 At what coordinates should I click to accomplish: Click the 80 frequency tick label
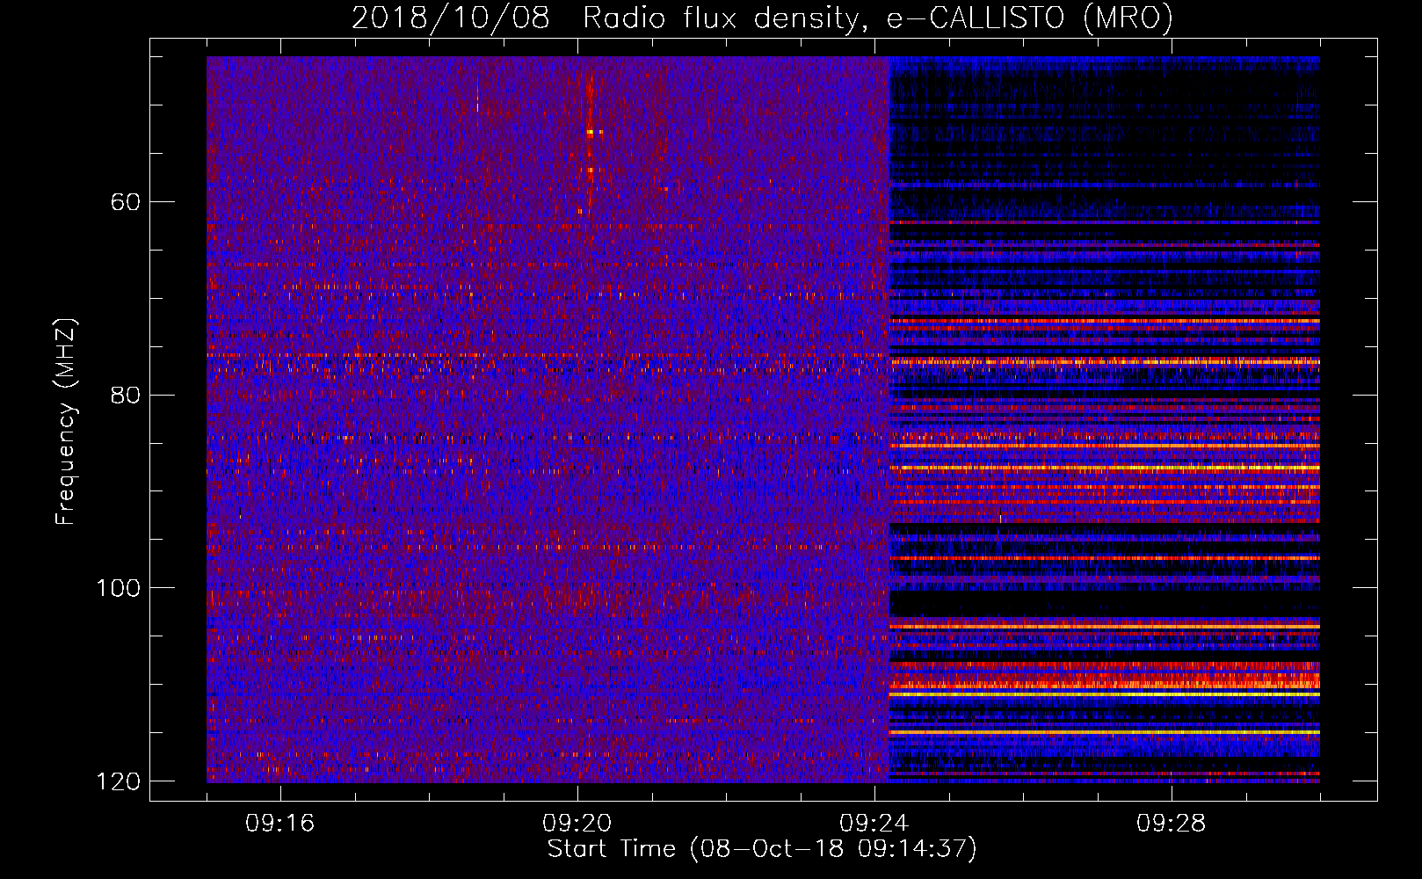(x=126, y=395)
